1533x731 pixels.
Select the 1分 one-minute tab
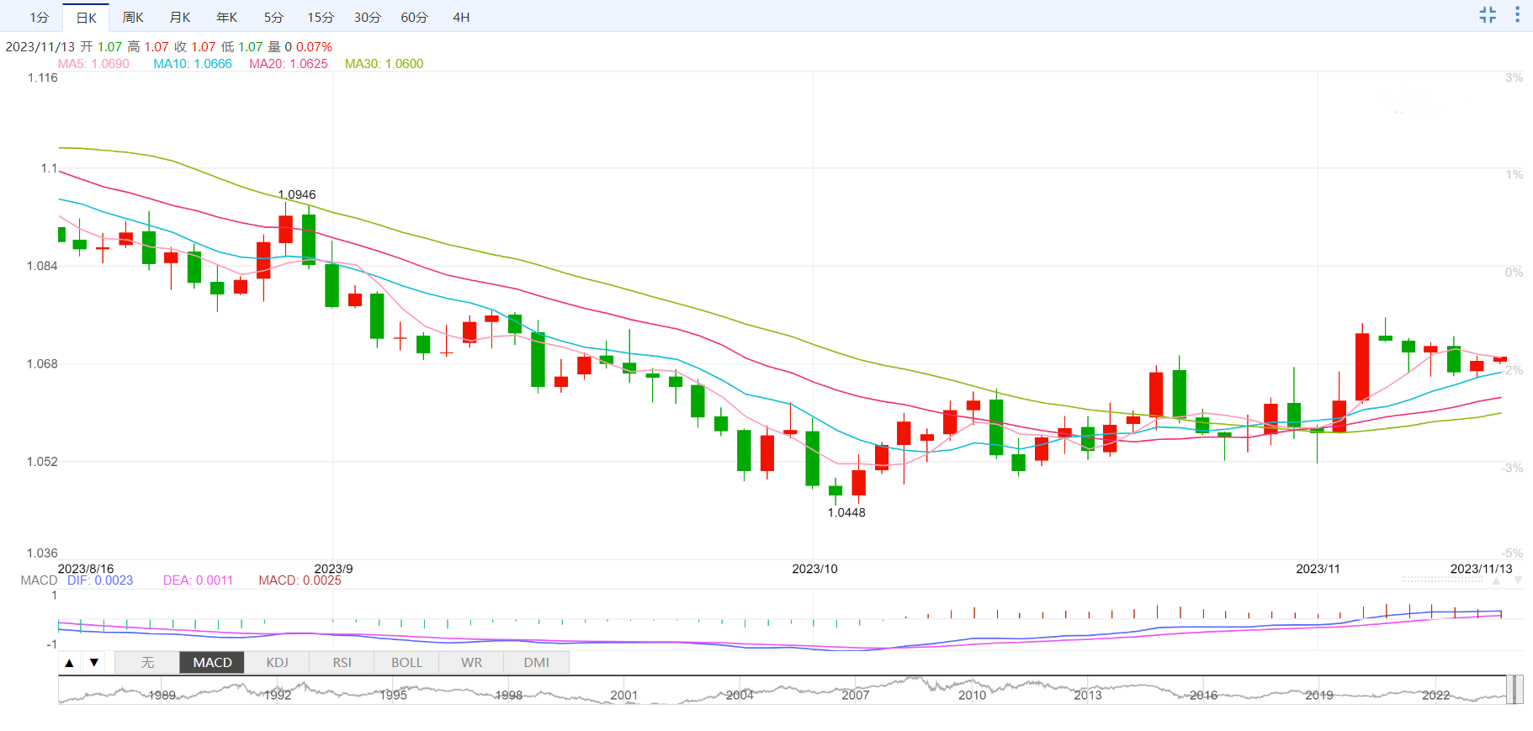click(40, 17)
